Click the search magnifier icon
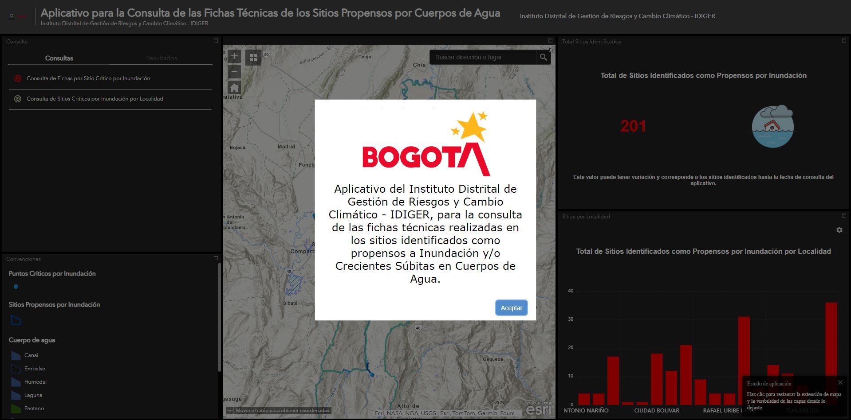This screenshot has width=851, height=420. pos(544,57)
